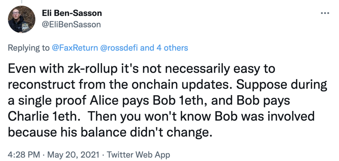Click Eli Ben-Sasson's profile avatar photo
This screenshot has width=339, height=161.
(21, 19)
